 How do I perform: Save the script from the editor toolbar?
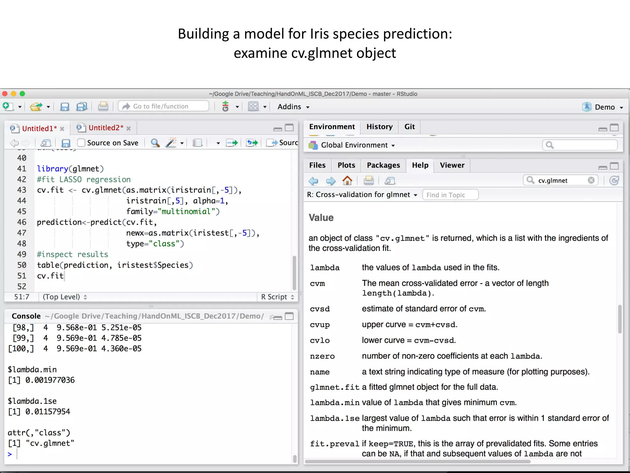(66, 143)
